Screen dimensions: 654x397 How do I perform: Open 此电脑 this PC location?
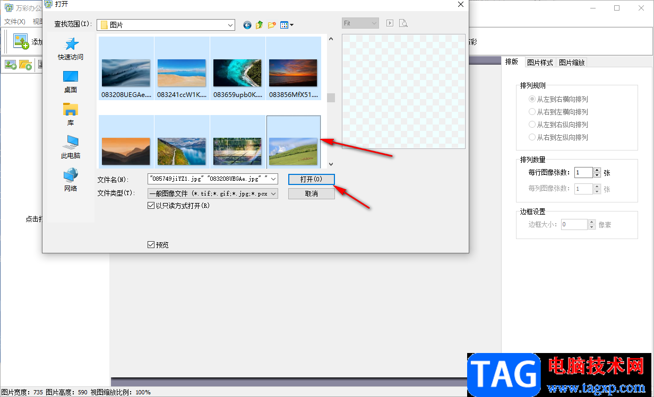71,147
